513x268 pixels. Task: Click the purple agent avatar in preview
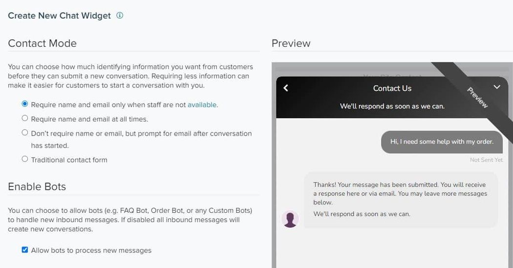290,219
